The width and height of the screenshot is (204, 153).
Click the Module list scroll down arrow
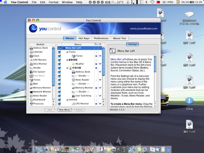click(54, 105)
